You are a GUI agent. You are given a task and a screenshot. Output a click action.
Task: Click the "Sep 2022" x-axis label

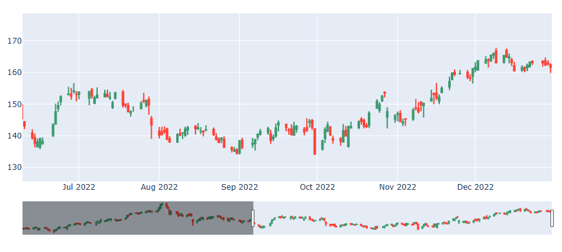click(x=239, y=187)
